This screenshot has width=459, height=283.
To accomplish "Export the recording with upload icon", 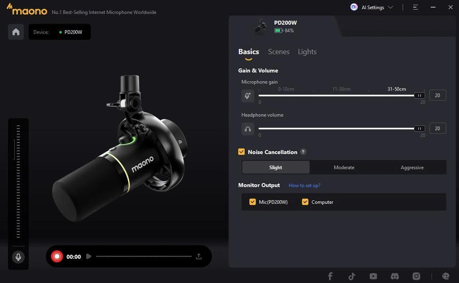I will point(199,256).
